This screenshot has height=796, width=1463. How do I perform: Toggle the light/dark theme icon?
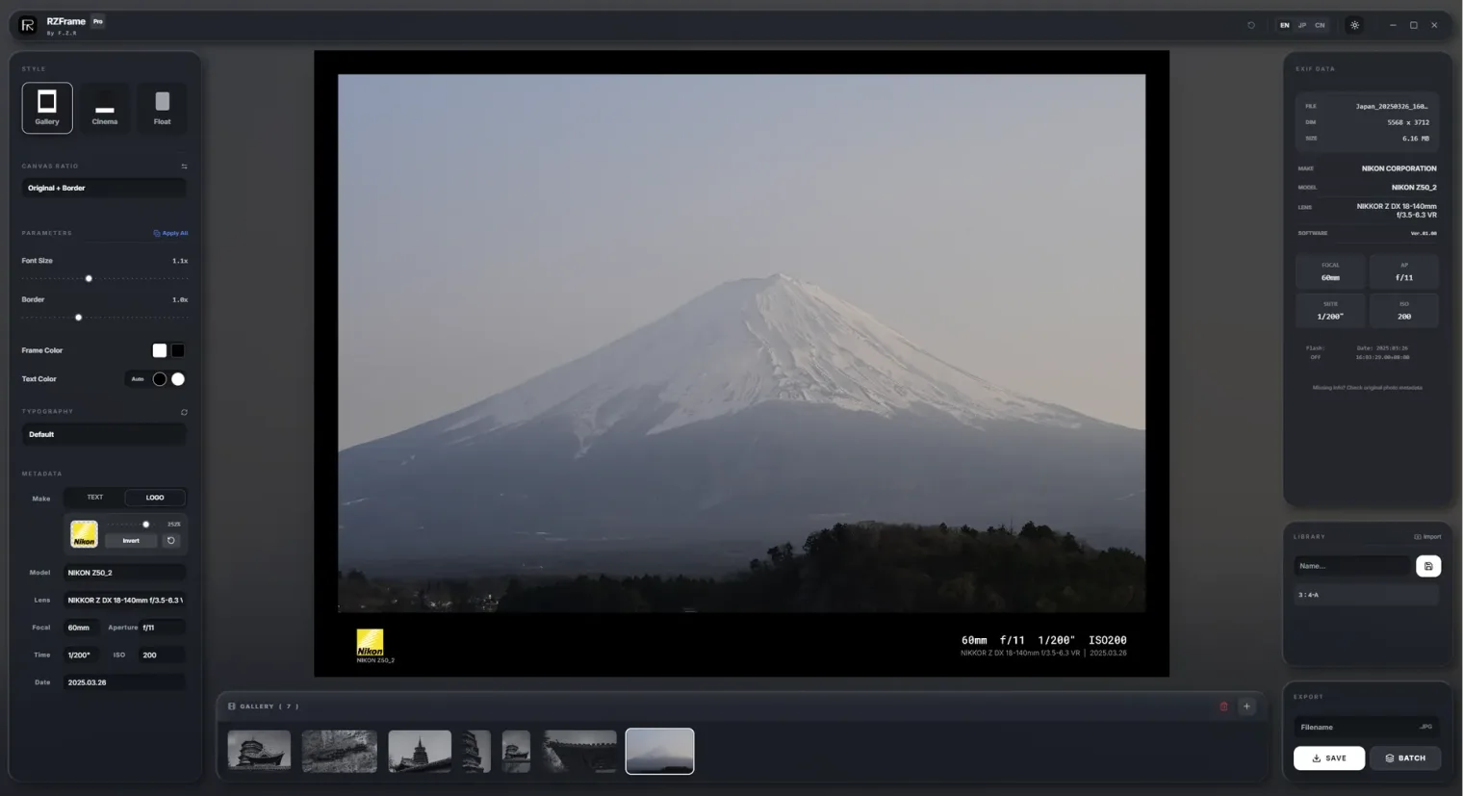1354,25
